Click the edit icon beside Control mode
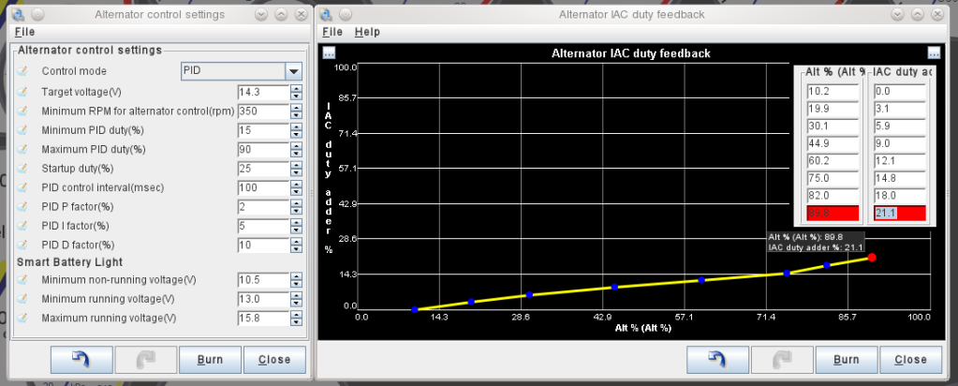This screenshot has height=386, width=958. pos(22,71)
